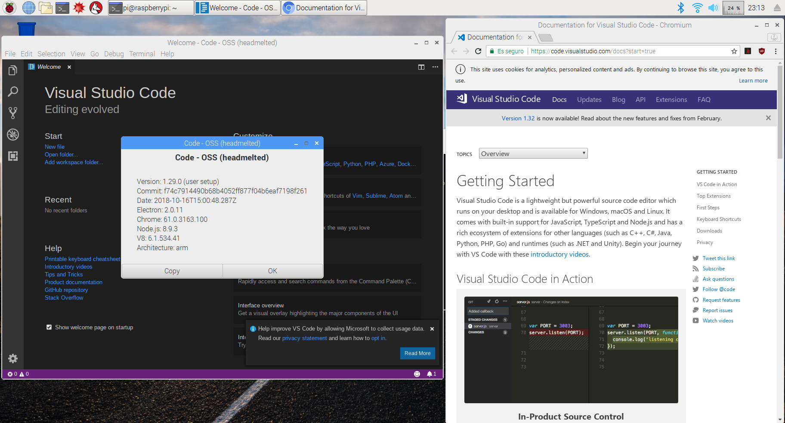Launch the web browser globe icon
This screenshot has width=785, height=423.
28,8
